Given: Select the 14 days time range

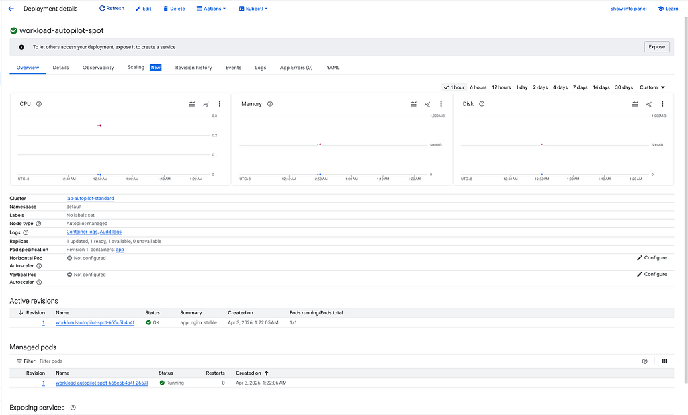Looking at the screenshot, I should [601, 87].
